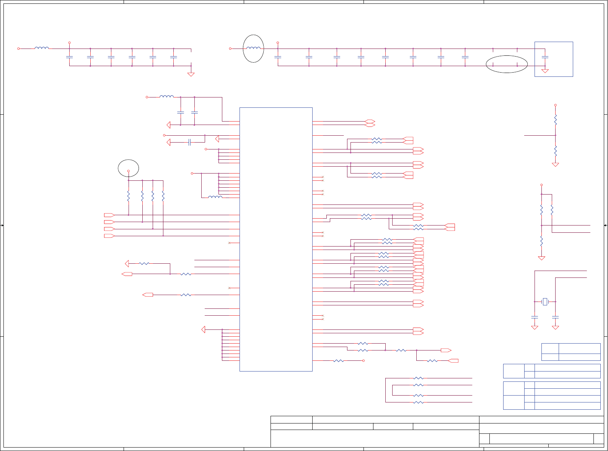
Task: Select upper resistor of the top-right voltage divider
Action: (555, 120)
